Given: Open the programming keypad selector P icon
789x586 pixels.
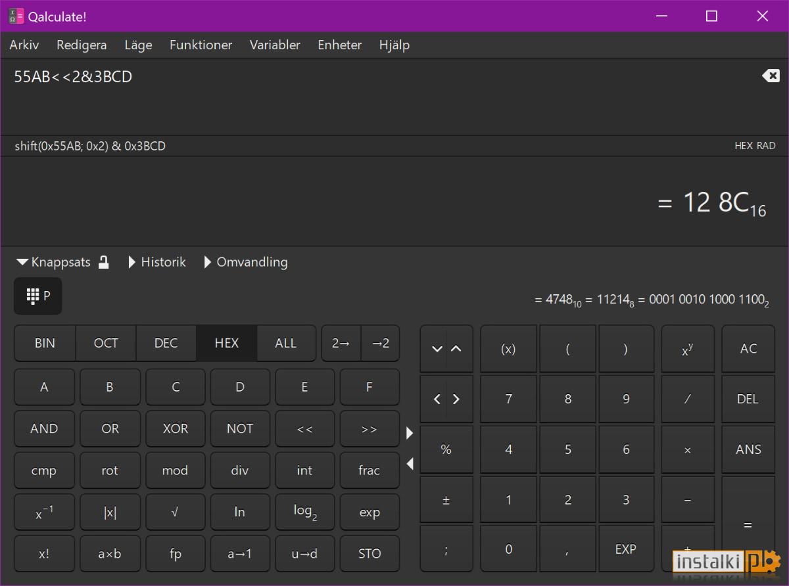Looking at the screenshot, I should [38, 296].
